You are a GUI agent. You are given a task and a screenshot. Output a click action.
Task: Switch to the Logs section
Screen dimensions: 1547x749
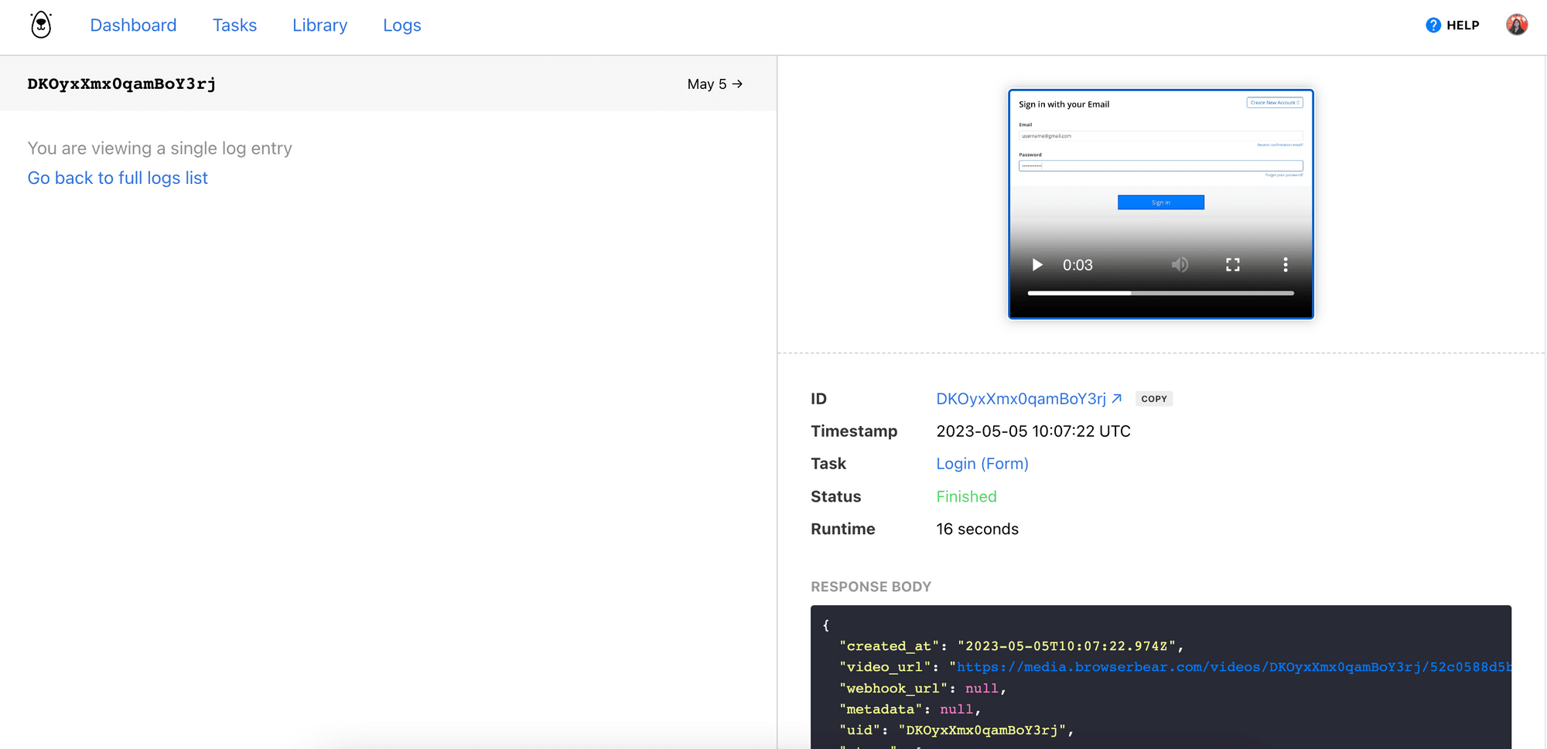(x=401, y=25)
